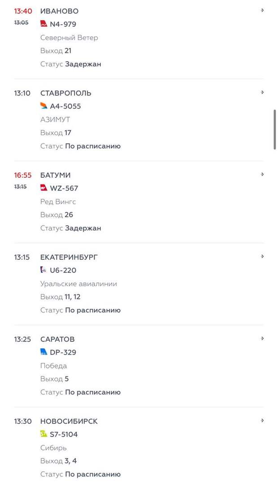Expand Екатеринбург flight using its chevron

pos(262,257)
